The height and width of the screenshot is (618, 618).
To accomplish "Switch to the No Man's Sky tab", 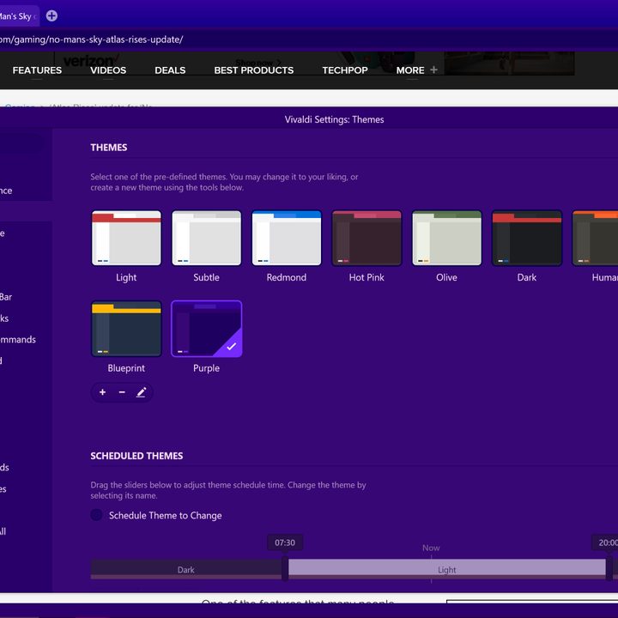I will click(x=19, y=16).
